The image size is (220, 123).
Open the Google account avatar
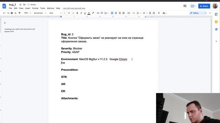click(x=215, y=6)
